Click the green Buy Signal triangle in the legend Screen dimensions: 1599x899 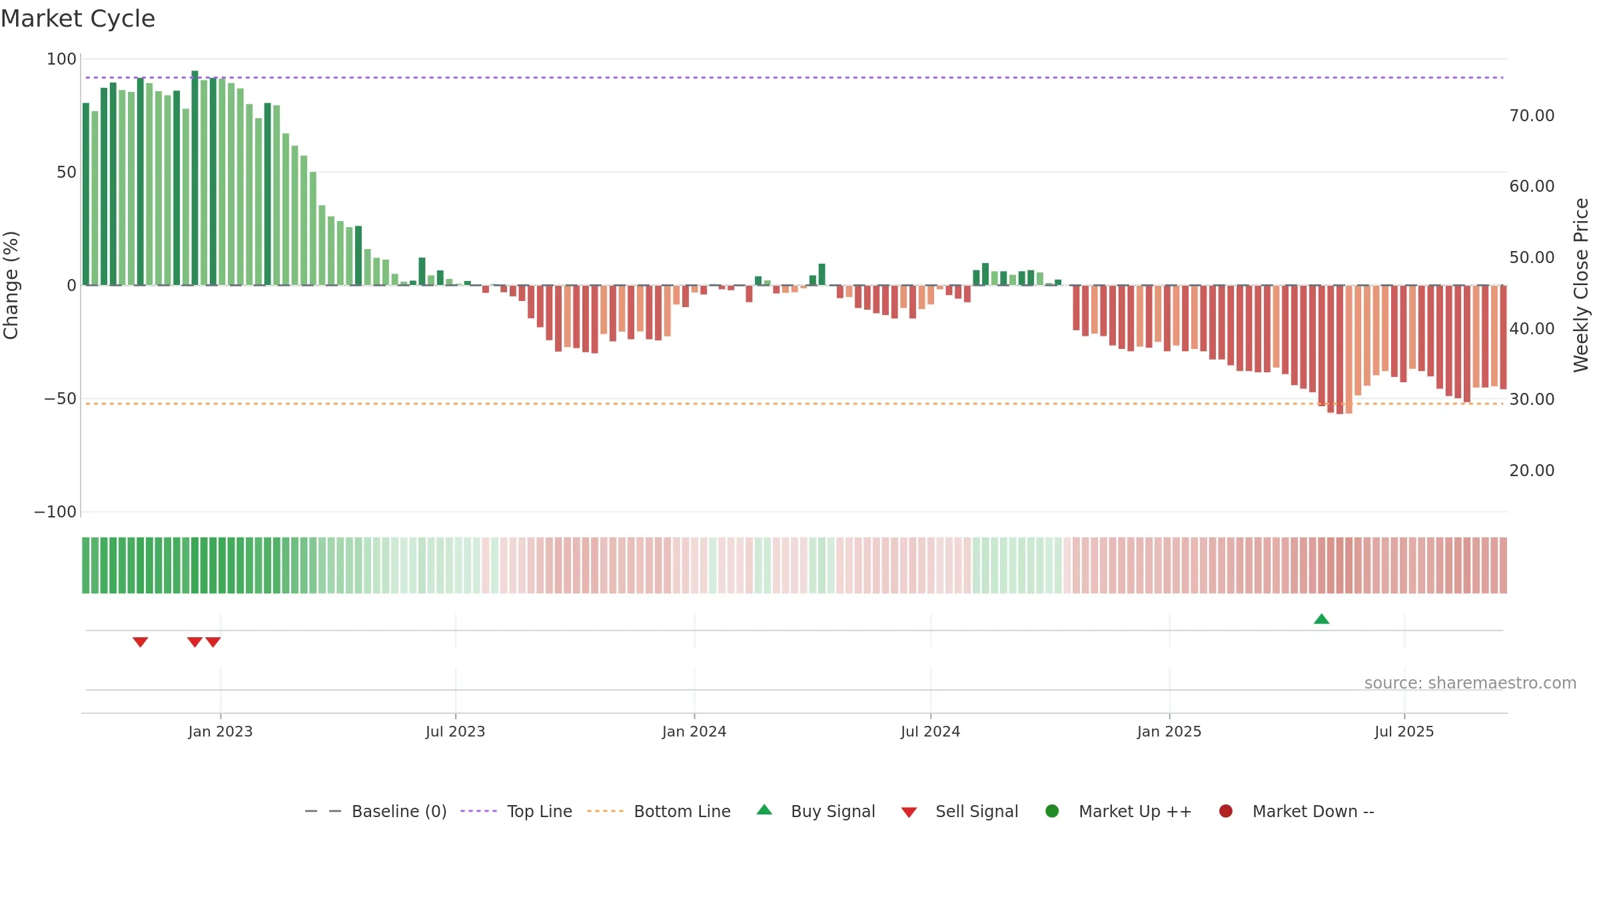pyautogui.click(x=765, y=810)
